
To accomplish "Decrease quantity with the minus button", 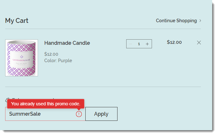I will 130,44.
